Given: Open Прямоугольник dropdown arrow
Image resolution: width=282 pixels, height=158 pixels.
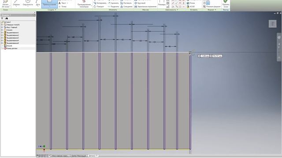Looking at the screenshot, I should (x=49, y=6).
